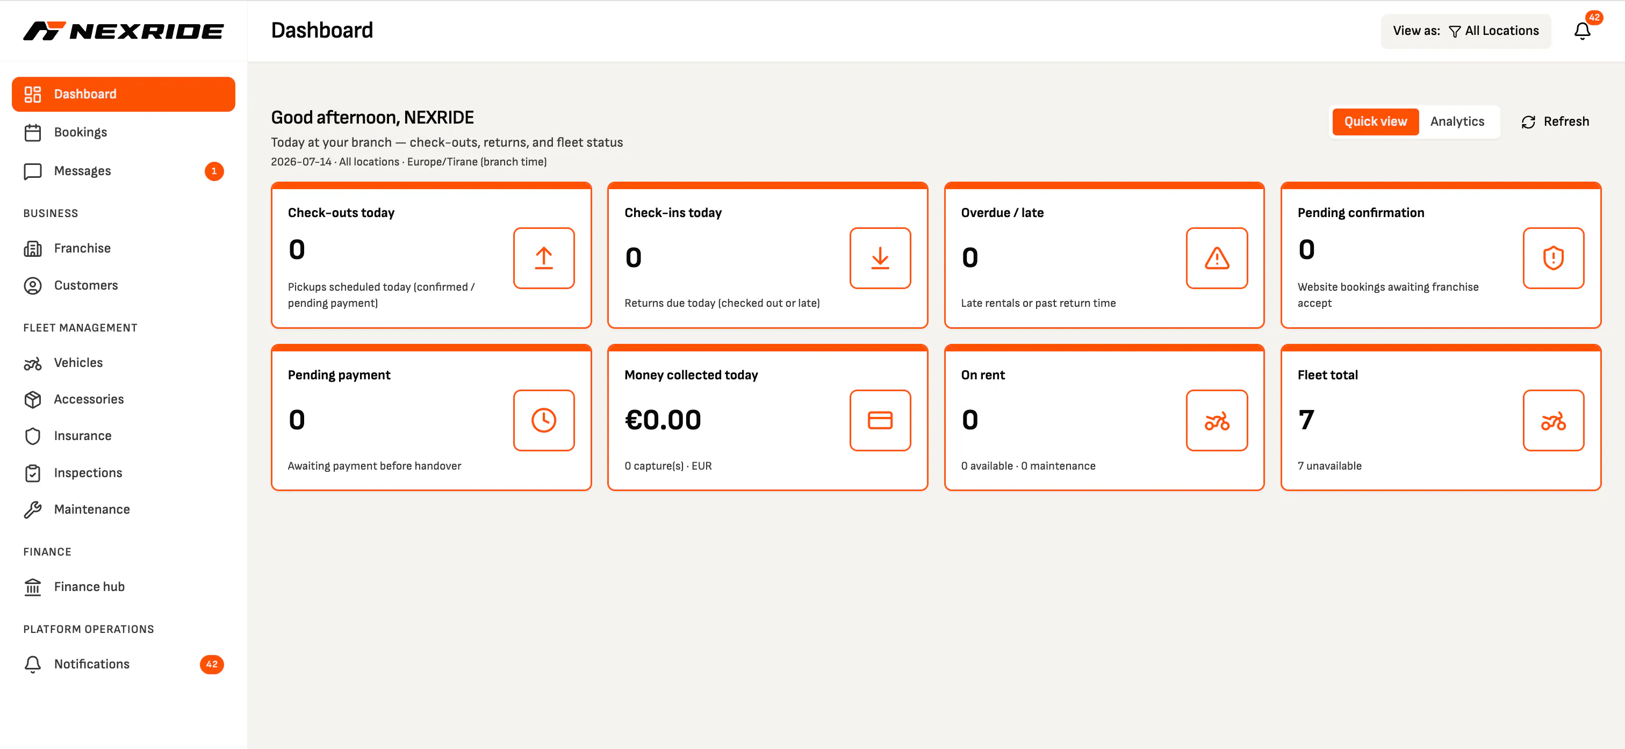Image resolution: width=1625 pixels, height=749 pixels.
Task: Click the Finance hub bank icon
Action: coord(33,587)
